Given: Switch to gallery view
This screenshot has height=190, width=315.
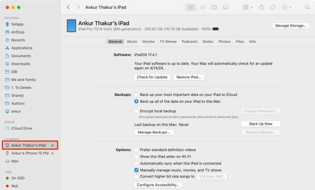Looking at the screenshot, I should [x=225, y=7].
